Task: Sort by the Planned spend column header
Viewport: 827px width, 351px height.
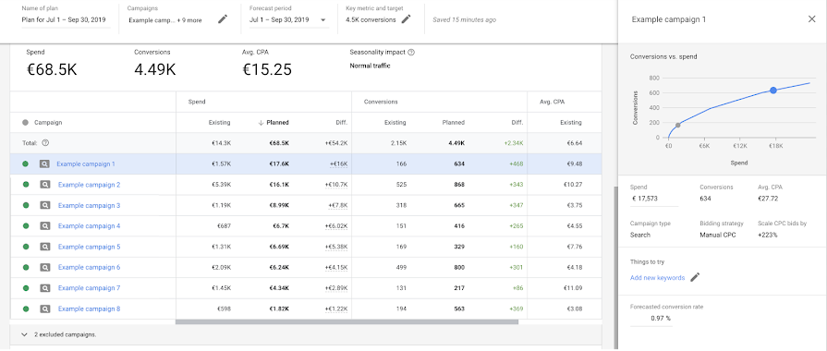Action: pyautogui.click(x=274, y=122)
